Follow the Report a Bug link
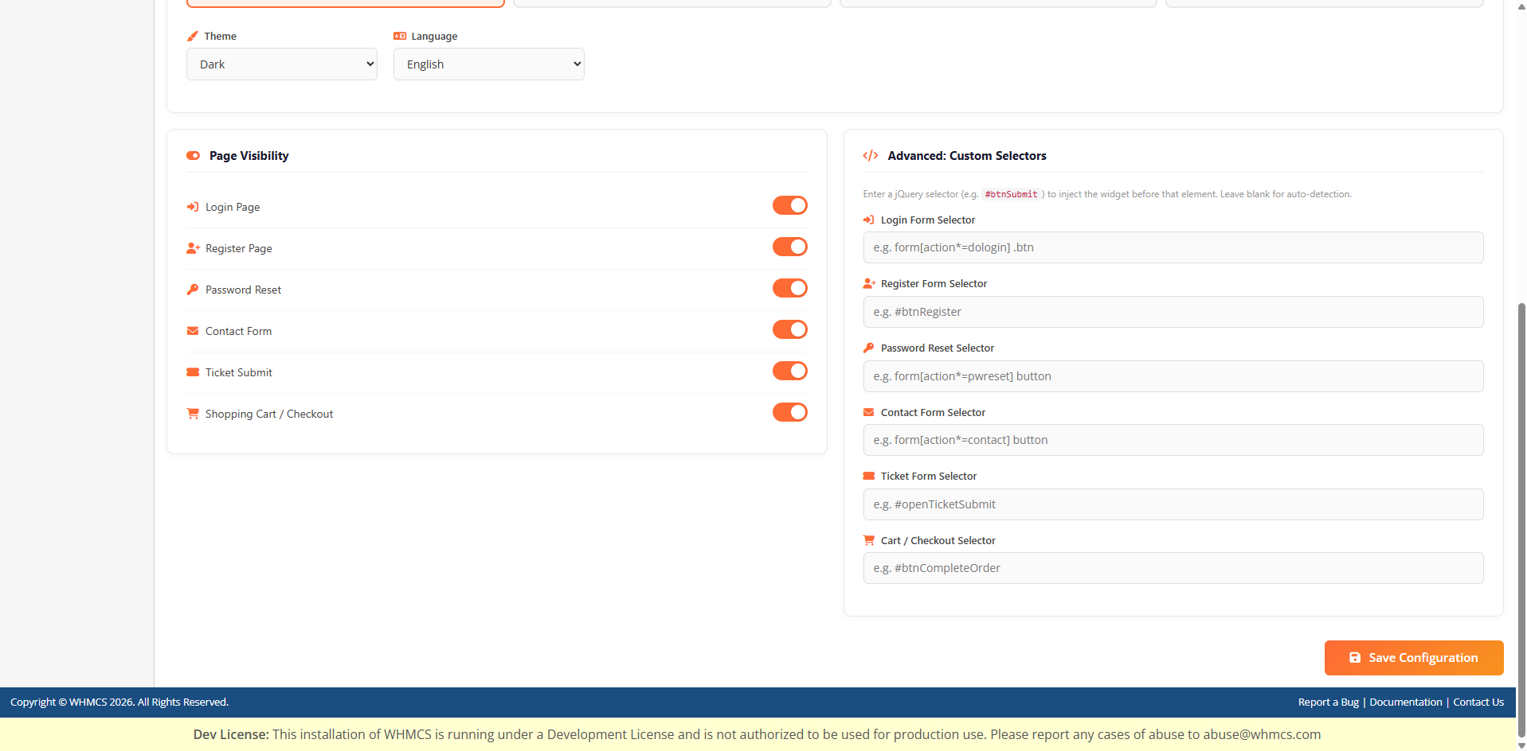This screenshot has width=1527, height=751. pos(1328,702)
